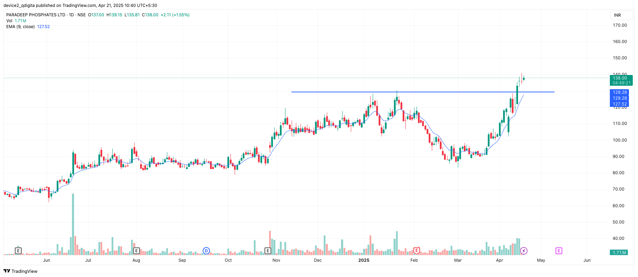
Task: Click the red earnings E marker above Feb
Action: click(x=416, y=251)
